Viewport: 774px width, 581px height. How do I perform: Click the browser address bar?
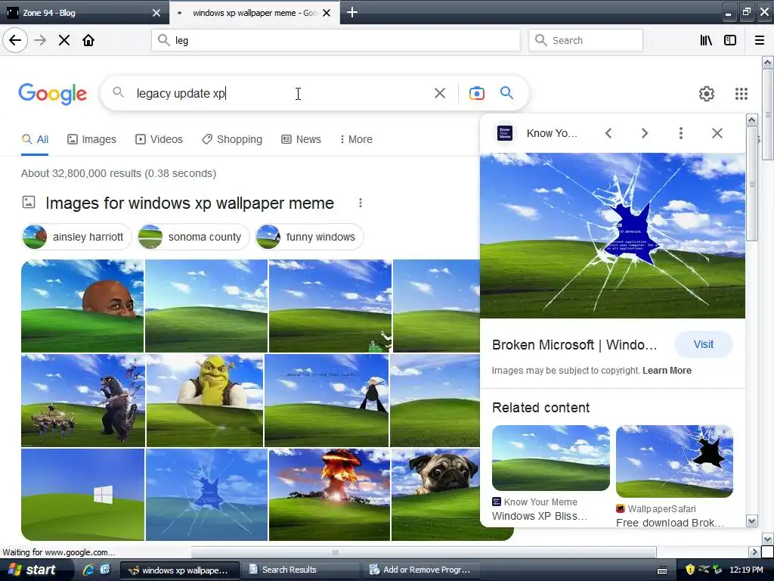click(x=336, y=41)
